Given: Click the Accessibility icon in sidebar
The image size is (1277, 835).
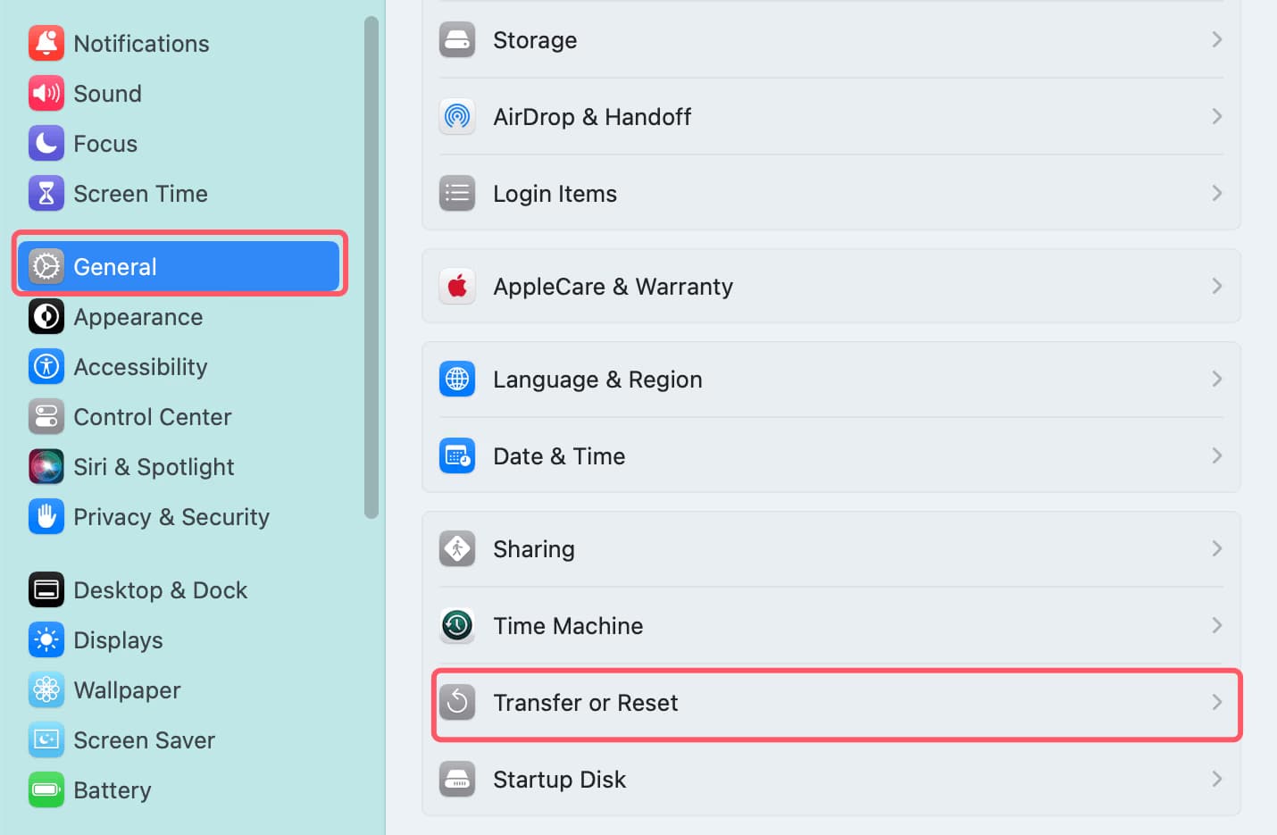Looking at the screenshot, I should click(x=46, y=366).
